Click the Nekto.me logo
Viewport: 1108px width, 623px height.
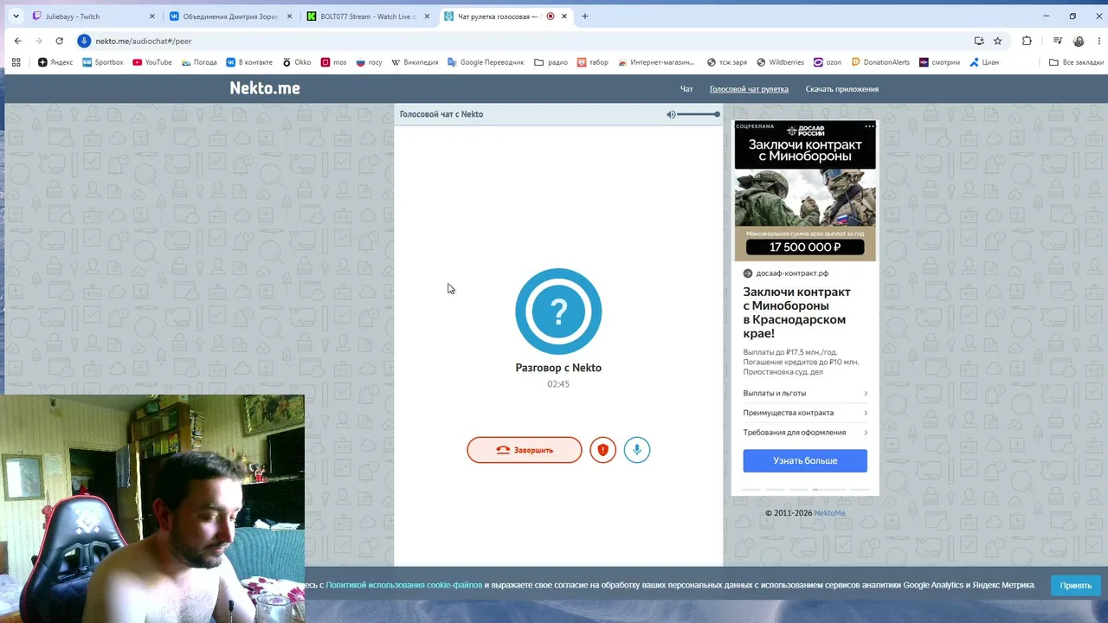[265, 88]
